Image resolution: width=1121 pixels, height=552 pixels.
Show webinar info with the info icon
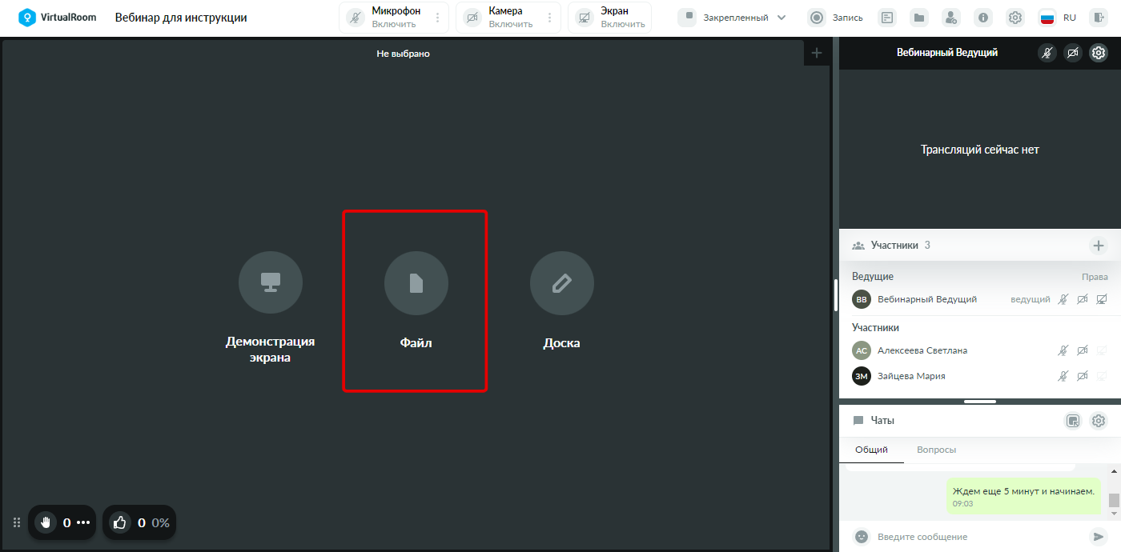click(x=983, y=18)
